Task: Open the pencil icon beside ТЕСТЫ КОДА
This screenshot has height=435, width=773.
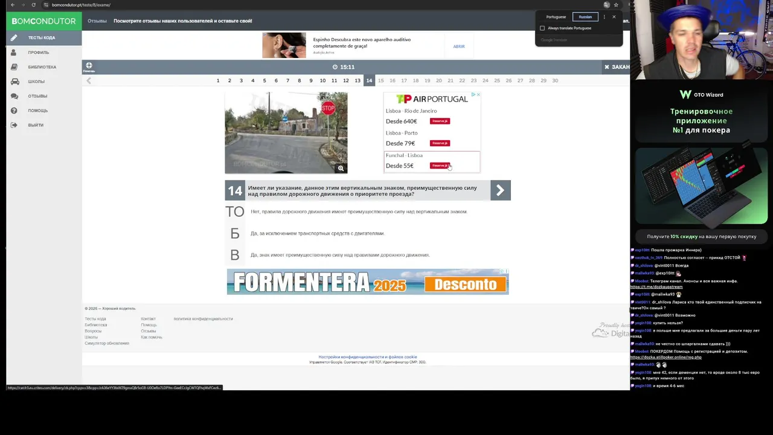Action: 14,37
